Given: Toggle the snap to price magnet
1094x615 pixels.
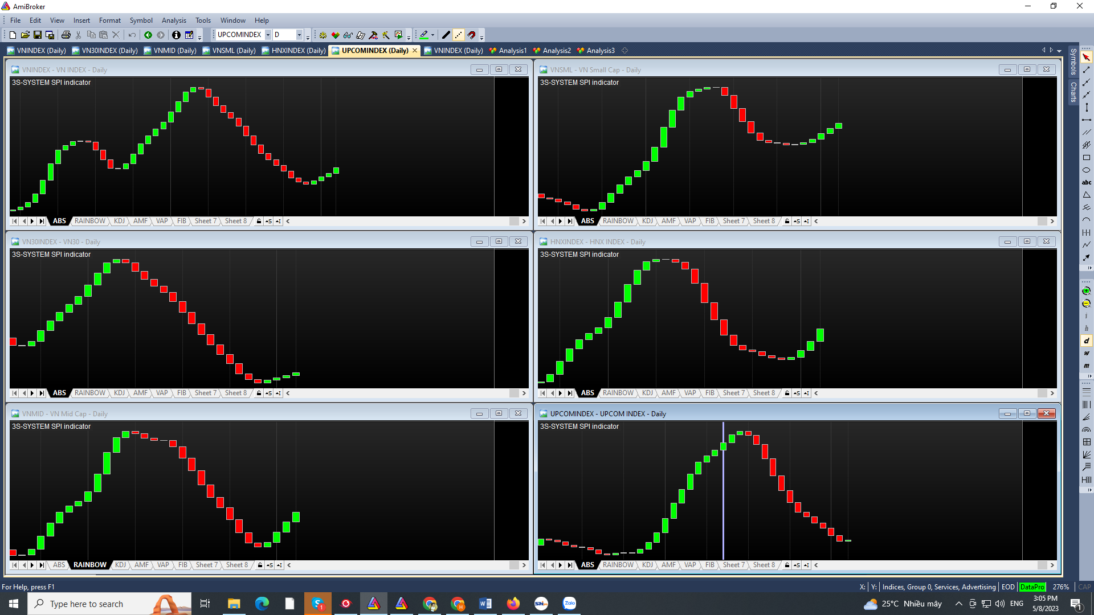Looking at the screenshot, I should 471,35.
